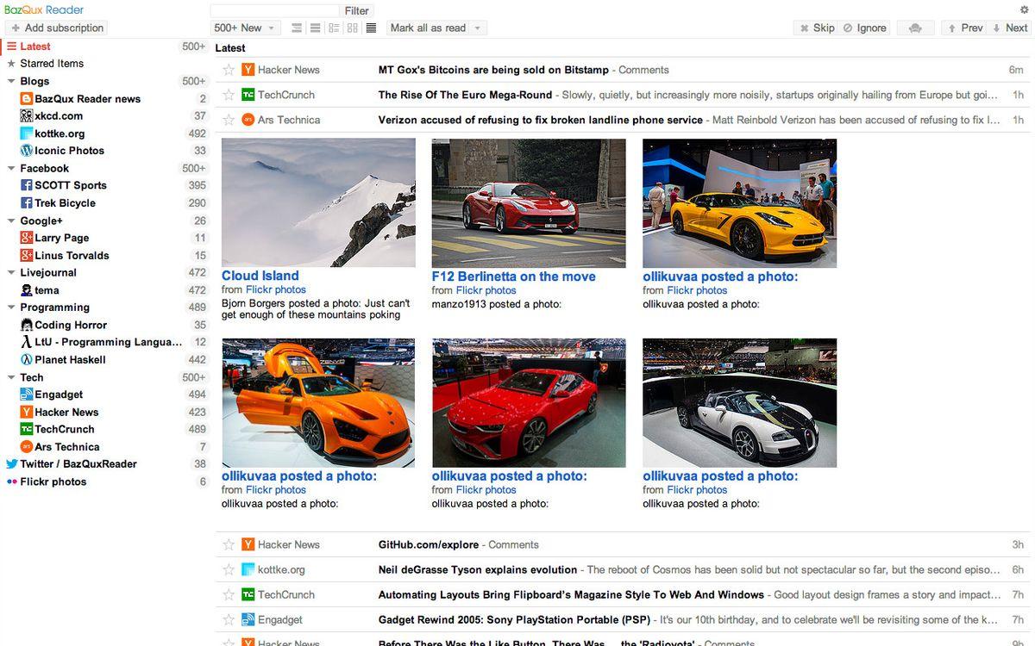Image resolution: width=1035 pixels, height=646 pixels.
Task: Click the Coding Horror feed icon
Action: (27, 325)
